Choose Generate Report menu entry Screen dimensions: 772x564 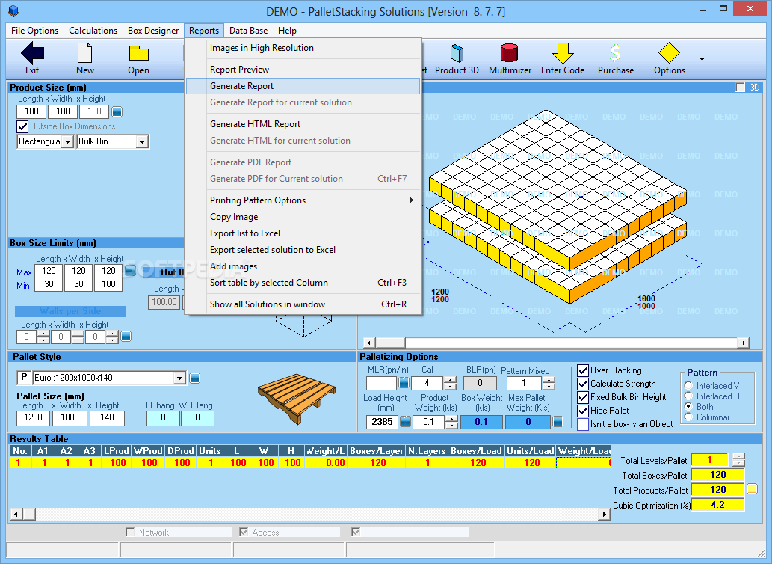click(303, 86)
